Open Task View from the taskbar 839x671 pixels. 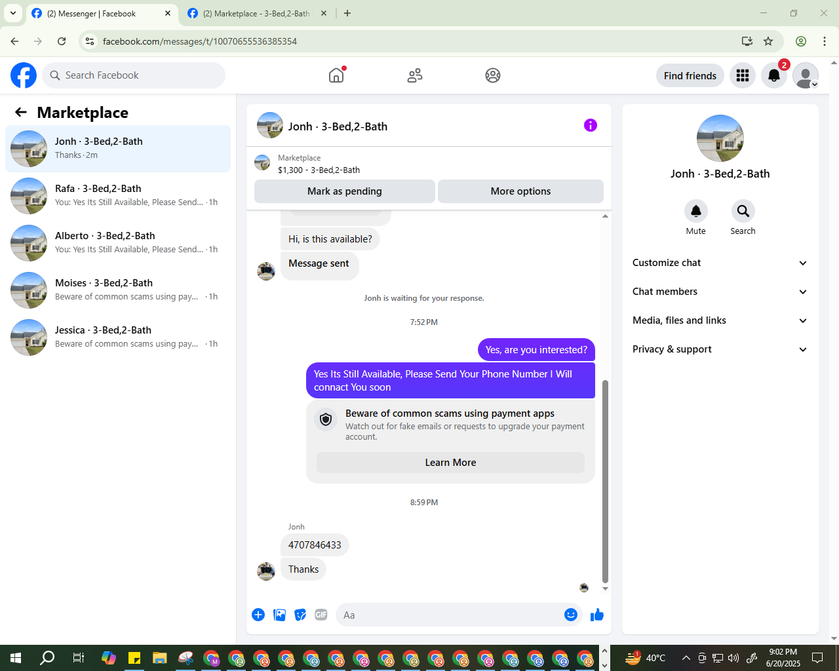click(x=78, y=658)
